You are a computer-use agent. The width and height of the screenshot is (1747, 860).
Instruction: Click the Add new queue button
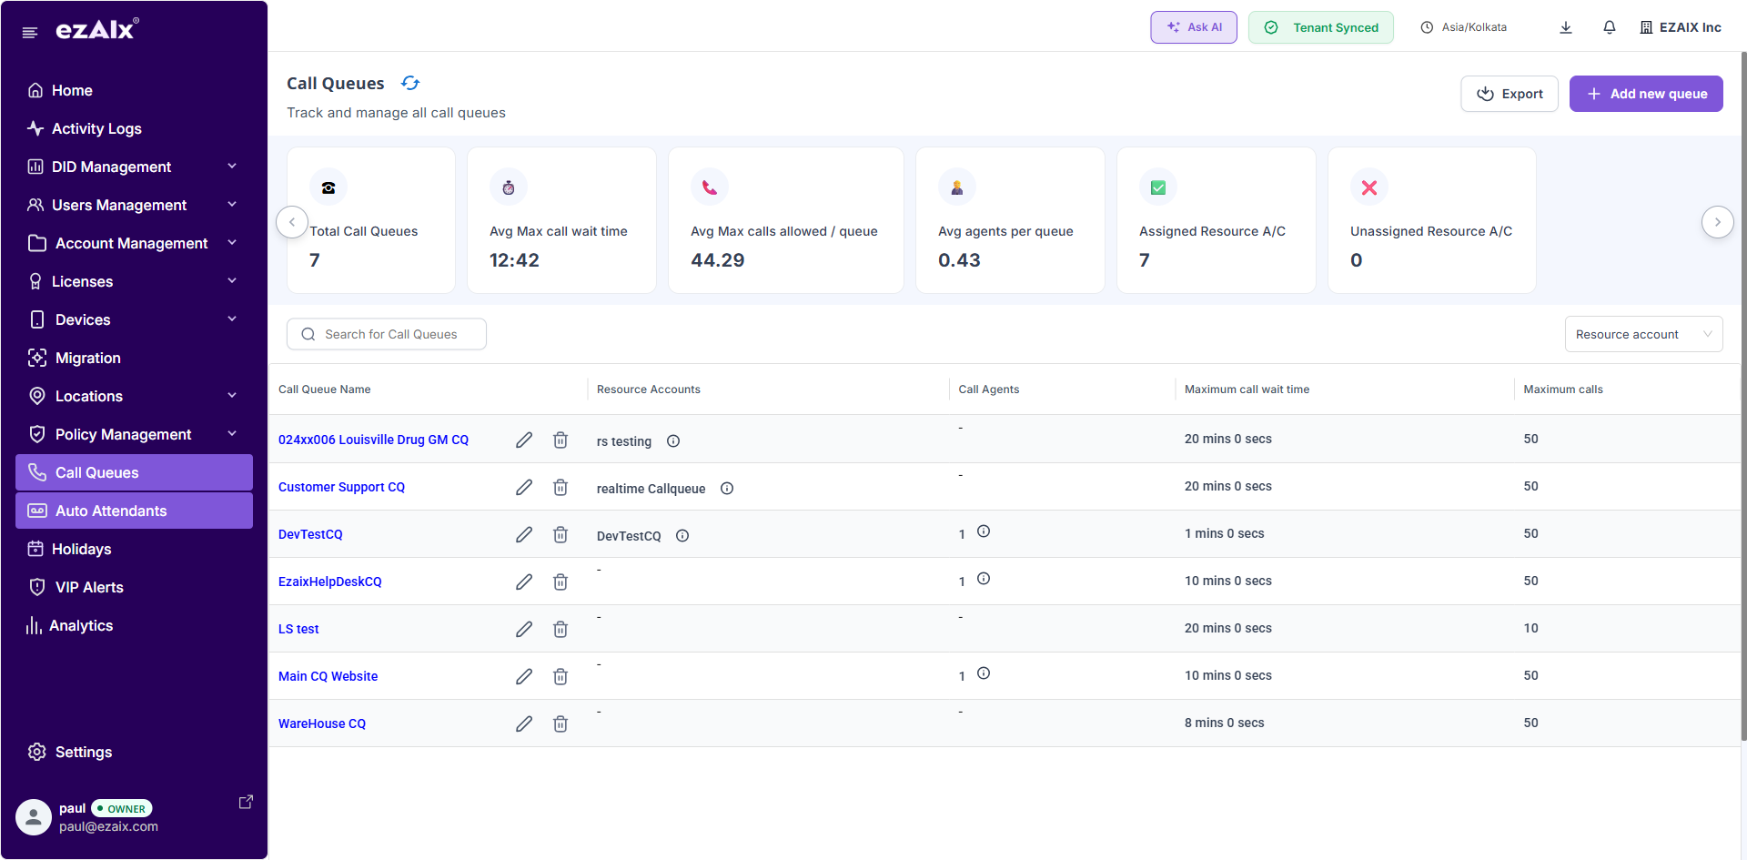pos(1646,94)
